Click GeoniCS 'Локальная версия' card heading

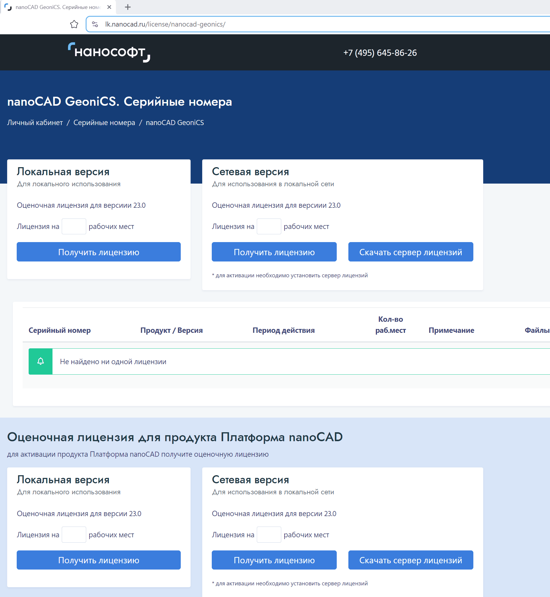[x=63, y=172]
